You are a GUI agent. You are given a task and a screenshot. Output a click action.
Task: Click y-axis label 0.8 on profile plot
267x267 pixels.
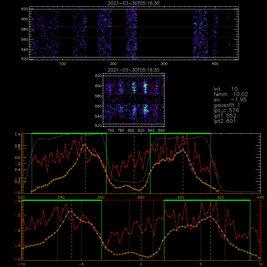[x=18, y=146]
